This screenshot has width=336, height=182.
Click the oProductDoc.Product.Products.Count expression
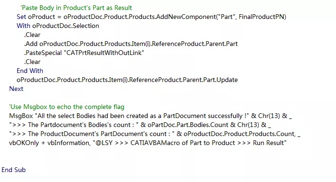click(x=239, y=134)
